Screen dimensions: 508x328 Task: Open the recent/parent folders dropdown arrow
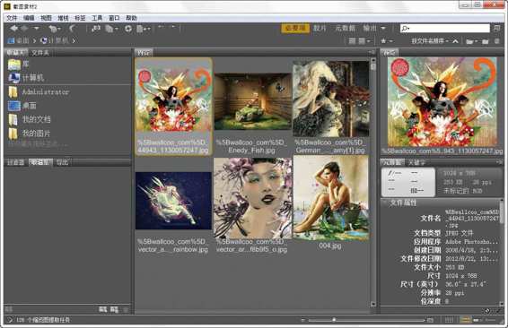pyautogui.click(x=36, y=29)
